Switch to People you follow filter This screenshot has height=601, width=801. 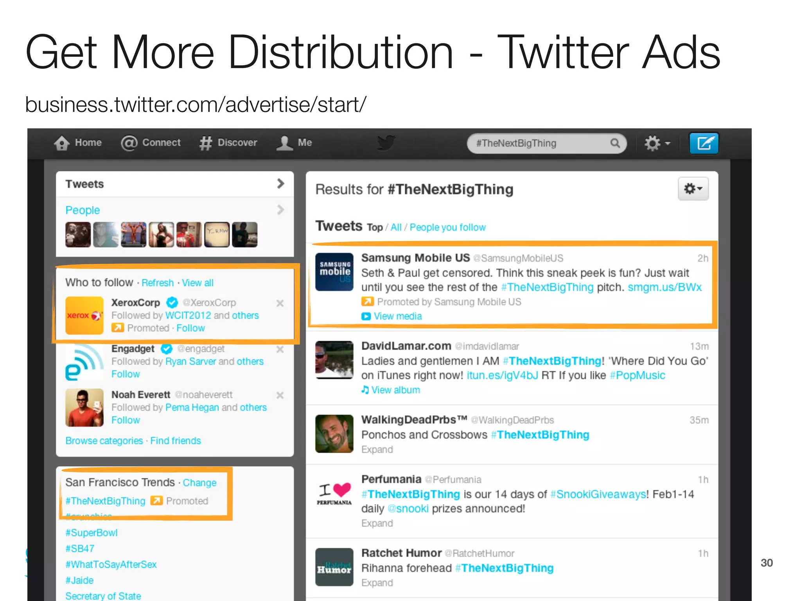pyautogui.click(x=448, y=227)
